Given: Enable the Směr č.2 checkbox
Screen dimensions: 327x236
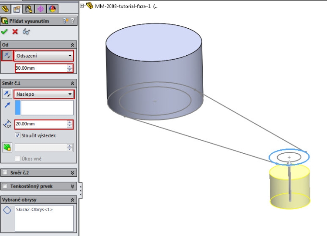Looking at the screenshot, I should 5,172.
